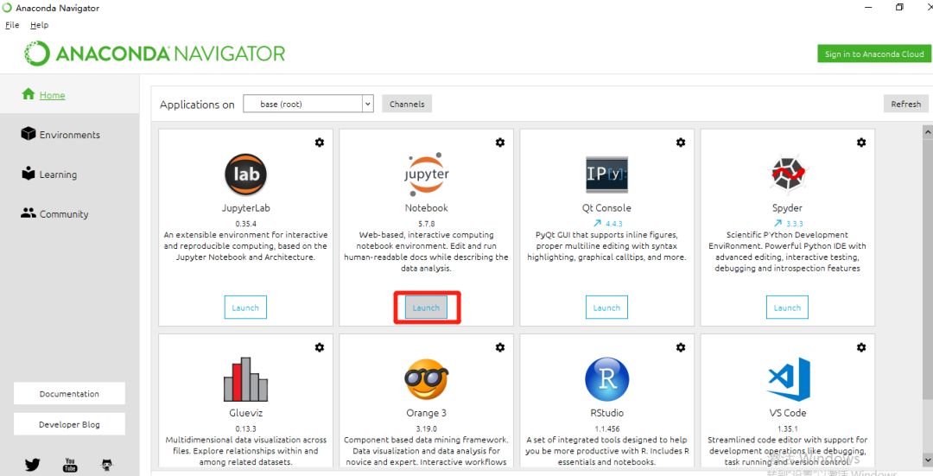The width and height of the screenshot is (933, 476).
Task: Open the RStudio gear settings icon
Action: tap(681, 347)
